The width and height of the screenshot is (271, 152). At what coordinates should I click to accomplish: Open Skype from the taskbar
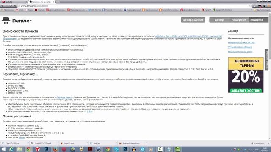click(x=116, y=149)
